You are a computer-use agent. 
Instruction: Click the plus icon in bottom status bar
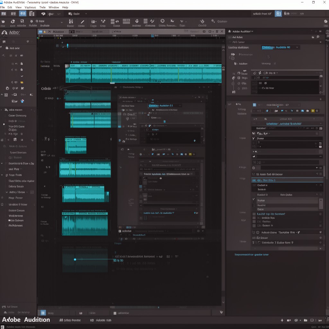click(x=282, y=320)
